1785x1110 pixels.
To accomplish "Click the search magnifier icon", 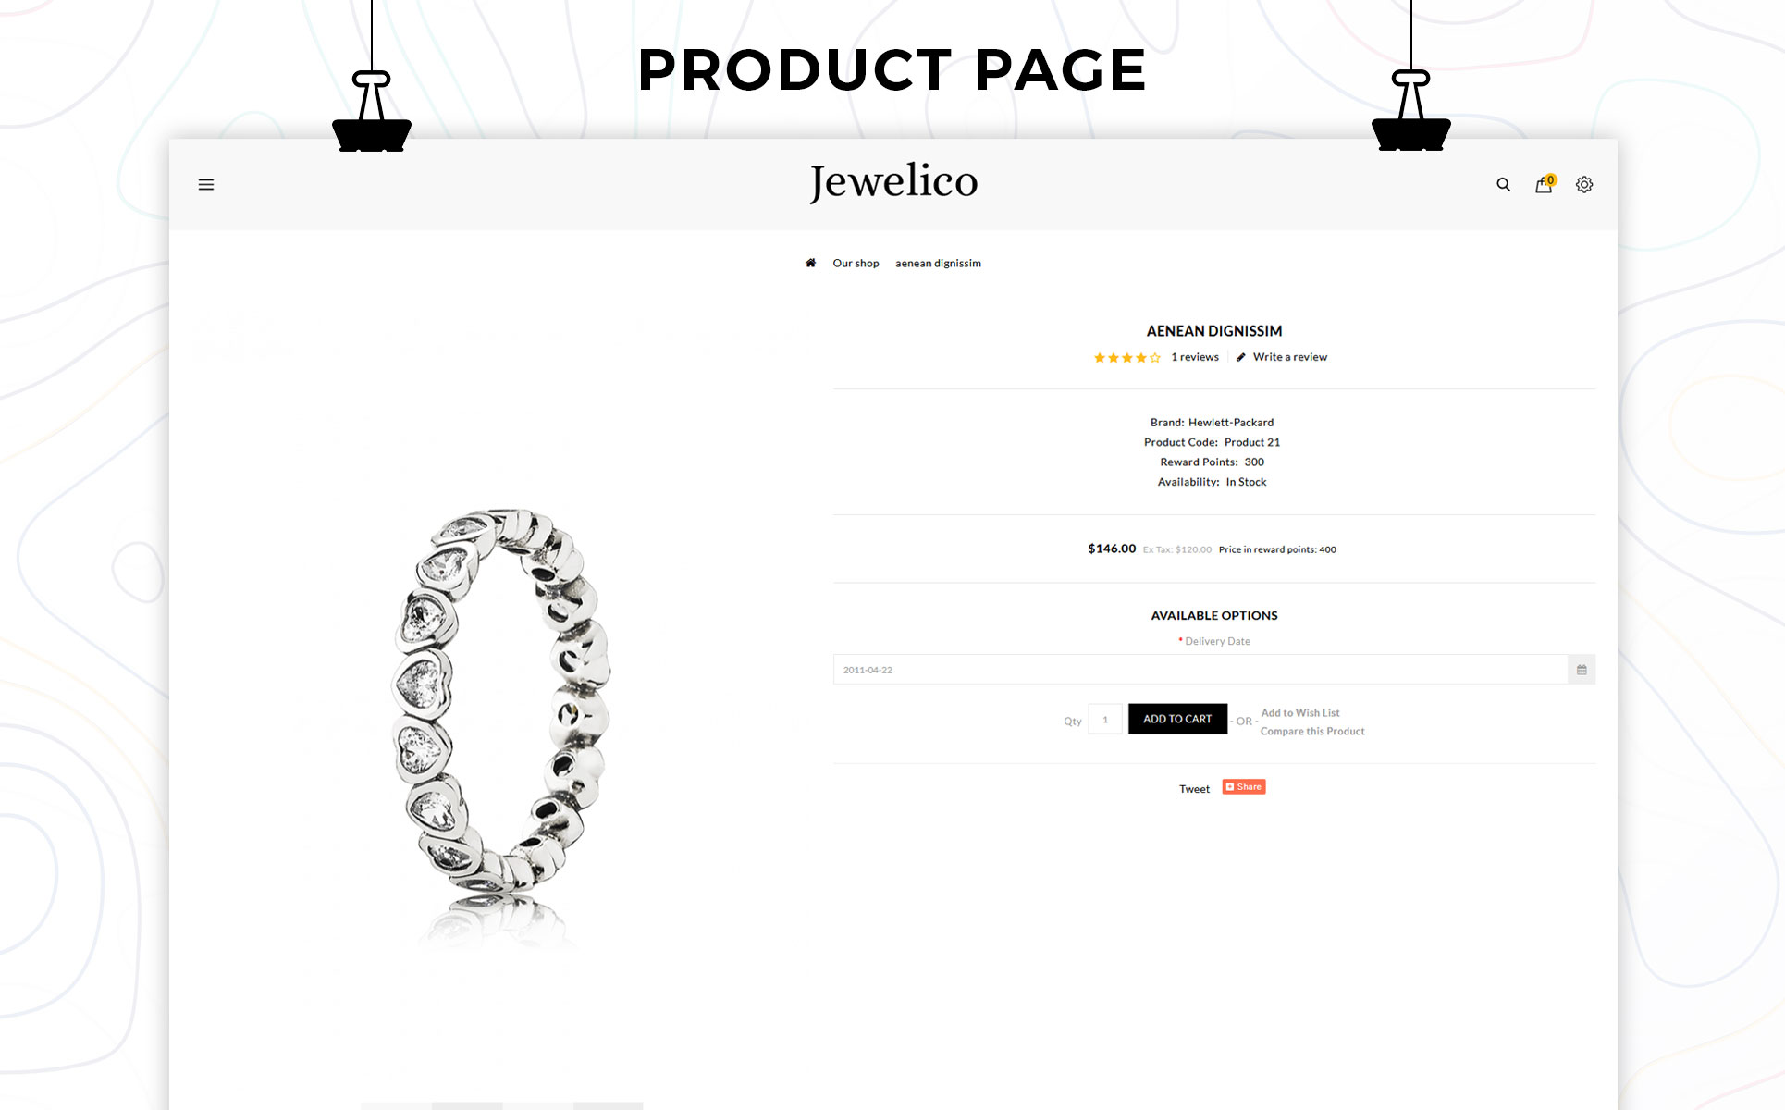I will 1504,185.
